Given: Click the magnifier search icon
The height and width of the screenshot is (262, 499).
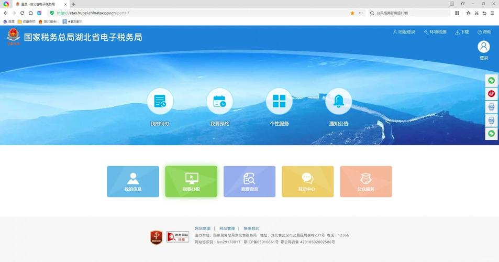Looking at the screenshot, I should coord(372,13).
